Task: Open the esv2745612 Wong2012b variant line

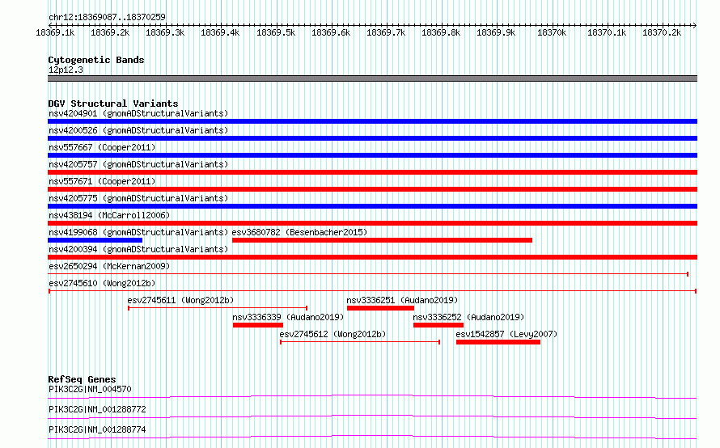Action: pos(360,342)
